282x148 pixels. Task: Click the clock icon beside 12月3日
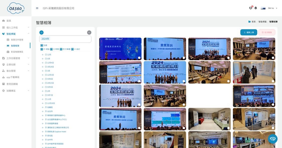pyautogui.click(x=46, y=75)
